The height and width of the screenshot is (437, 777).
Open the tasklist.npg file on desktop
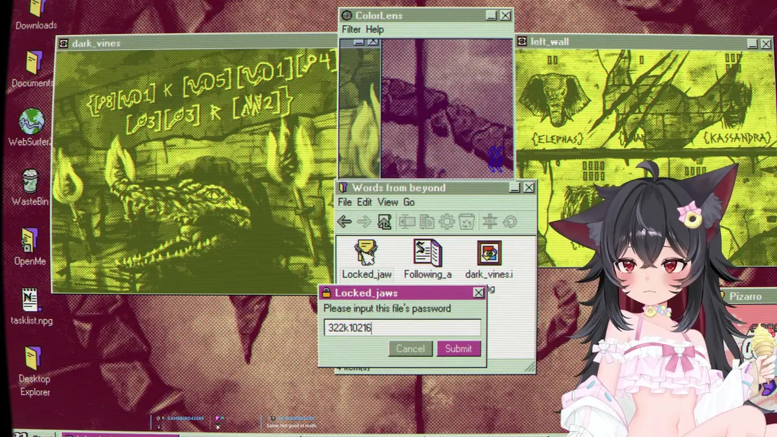point(31,307)
